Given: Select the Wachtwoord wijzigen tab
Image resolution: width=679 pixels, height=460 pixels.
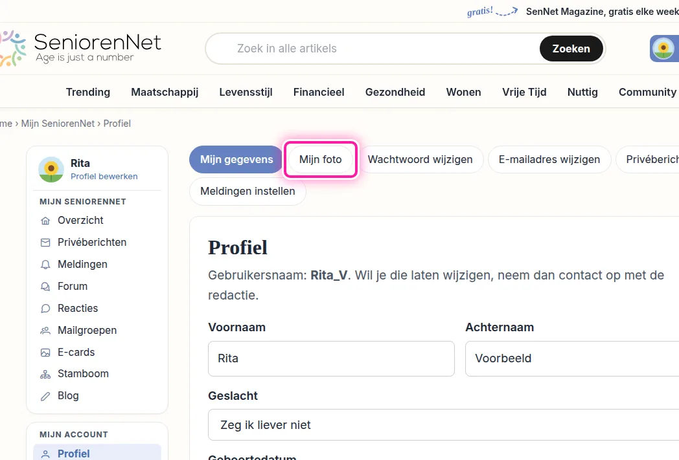Looking at the screenshot, I should click(420, 160).
